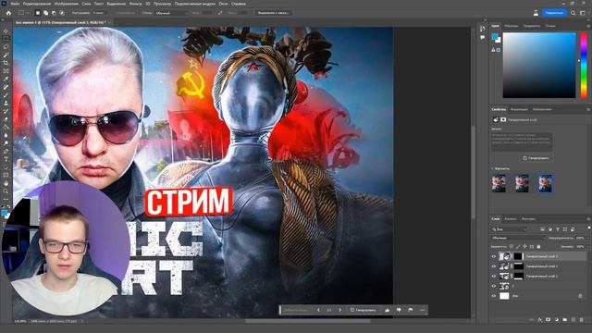592x333 pixels.
Task: Show the previous generated variation arrow
Action: point(318,310)
